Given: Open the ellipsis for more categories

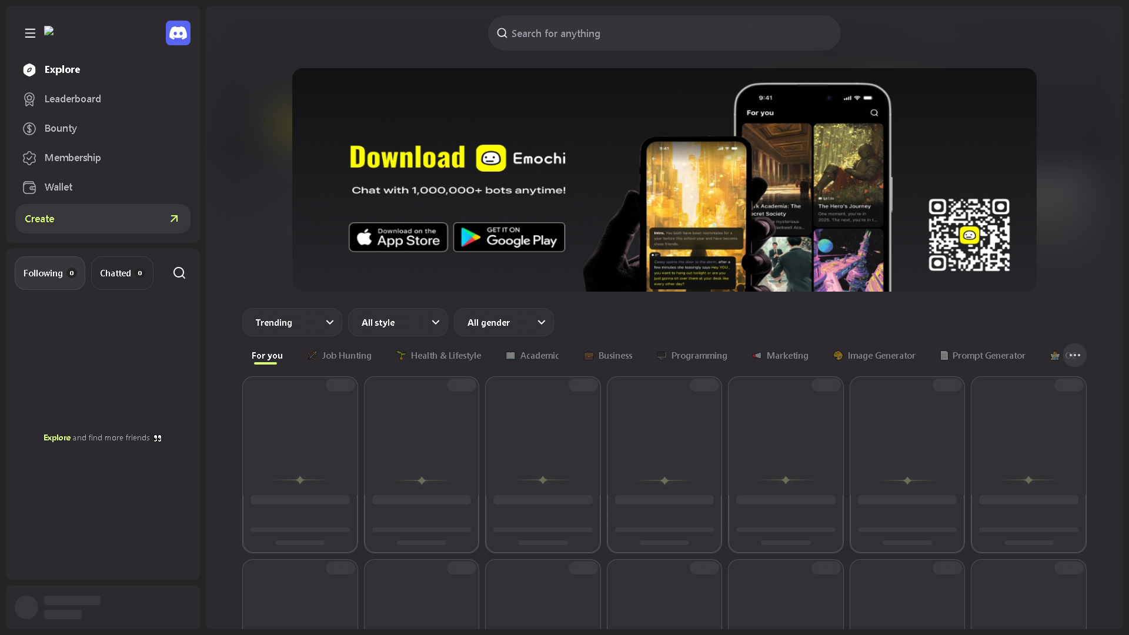Looking at the screenshot, I should click(x=1074, y=355).
